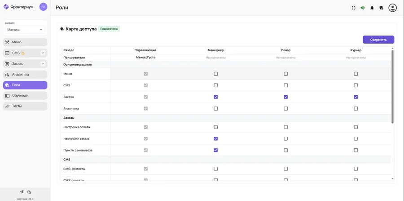Open notifications bell icon
Screen dimensions: 404x201
point(372,8)
